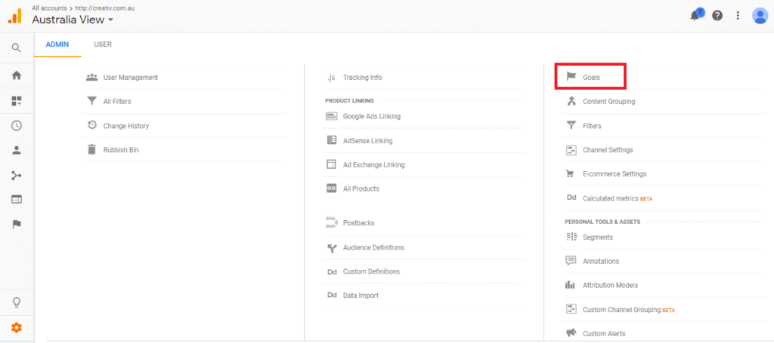Open notifications bell with badge
The image size is (774, 343).
tap(695, 15)
